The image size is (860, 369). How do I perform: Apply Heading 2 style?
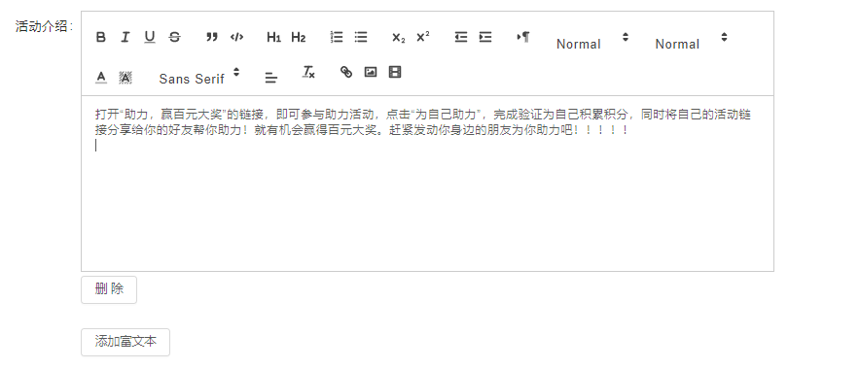point(299,37)
